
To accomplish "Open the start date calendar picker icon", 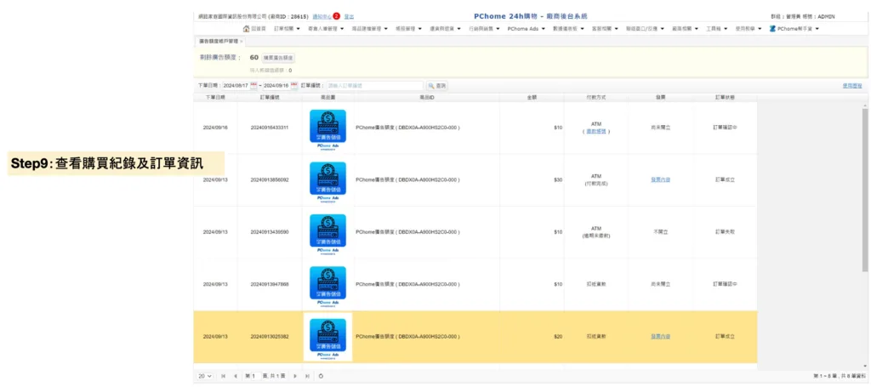I will pos(254,86).
